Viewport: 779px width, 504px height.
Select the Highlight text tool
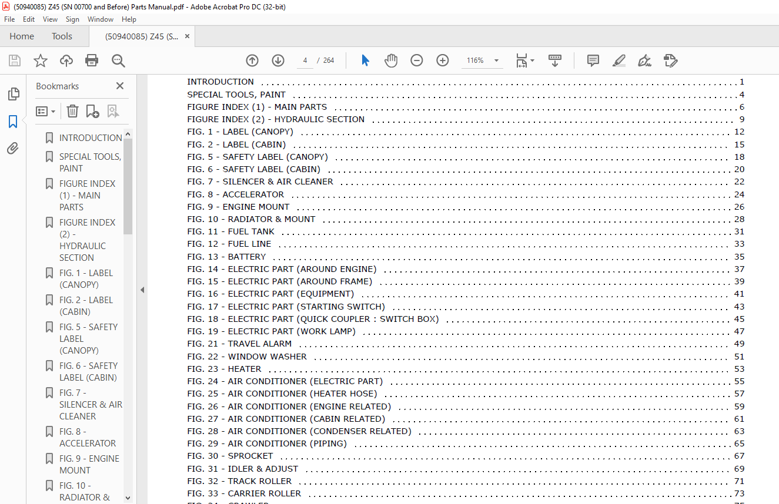pyautogui.click(x=618, y=61)
